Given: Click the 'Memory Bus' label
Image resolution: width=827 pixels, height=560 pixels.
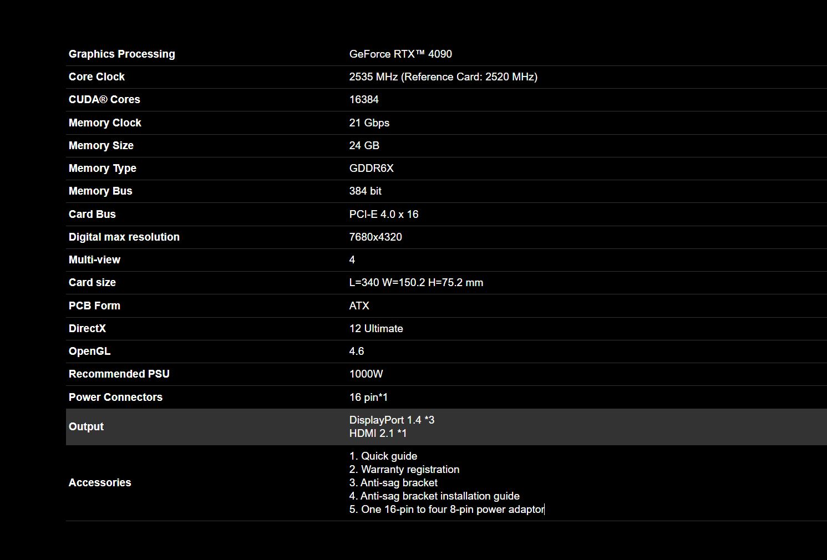Looking at the screenshot, I should point(100,191).
